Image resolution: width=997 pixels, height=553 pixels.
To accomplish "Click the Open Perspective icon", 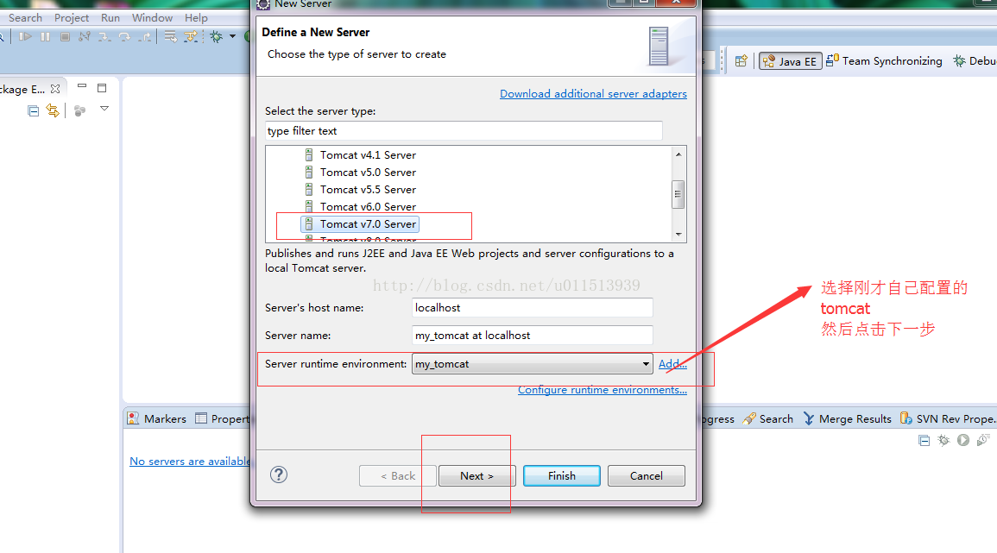I will (x=741, y=61).
